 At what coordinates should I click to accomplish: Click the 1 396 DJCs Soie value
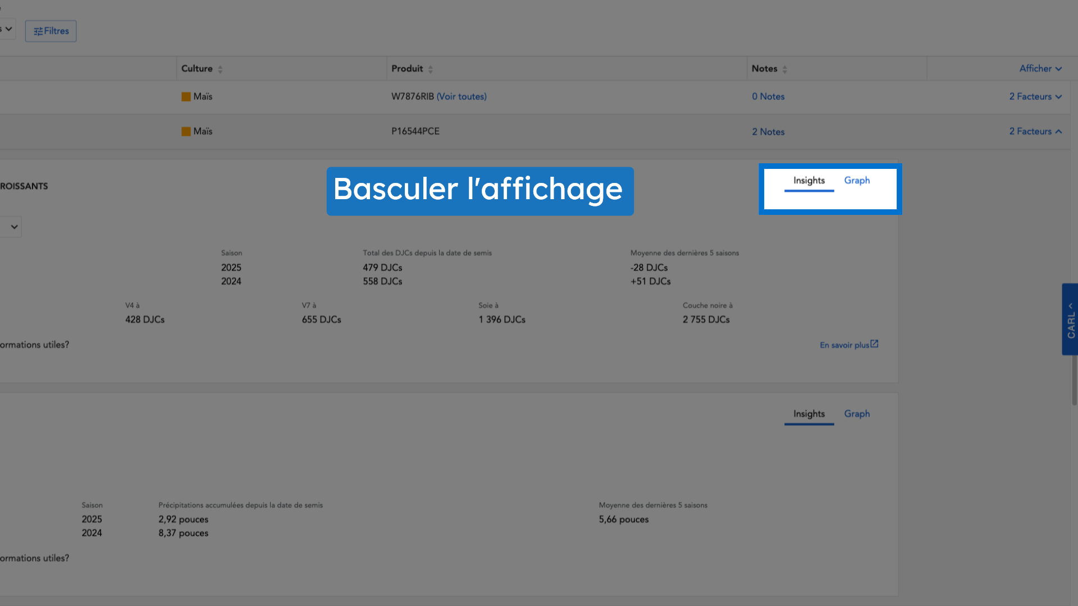[x=502, y=319]
